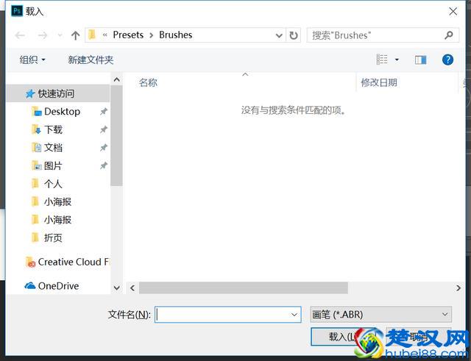The width and height of the screenshot is (471, 361).
Task: Click the Photoshop icon in title bar
Action: (17, 11)
